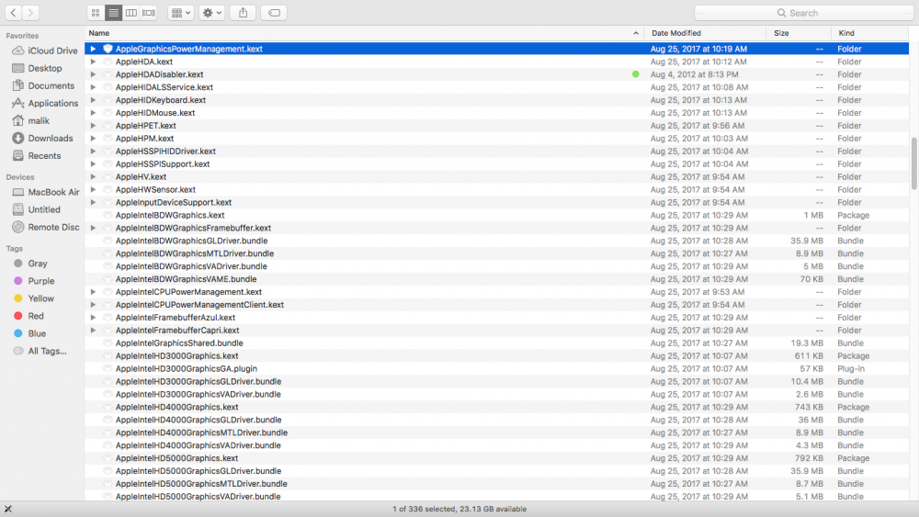Screen dimensions: 919x517
Task: Switch to icon view
Action: click(96, 12)
